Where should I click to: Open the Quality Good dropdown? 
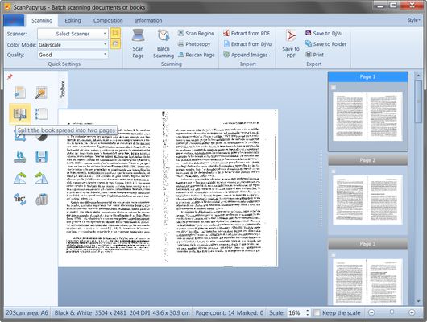[x=73, y=55]
